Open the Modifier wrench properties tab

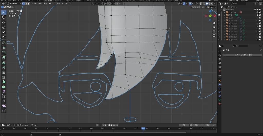(x=220, y=84)
